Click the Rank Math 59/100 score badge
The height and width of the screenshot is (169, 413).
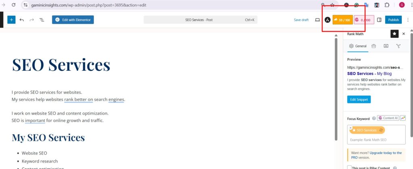pos(342,20)
